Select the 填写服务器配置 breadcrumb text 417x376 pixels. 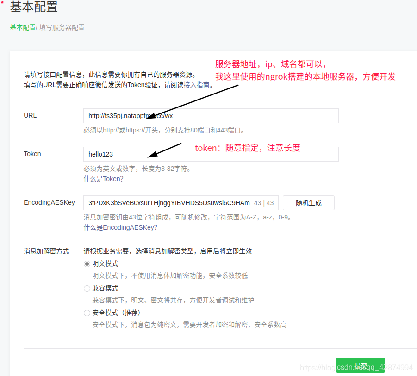(x=62, y=27)
